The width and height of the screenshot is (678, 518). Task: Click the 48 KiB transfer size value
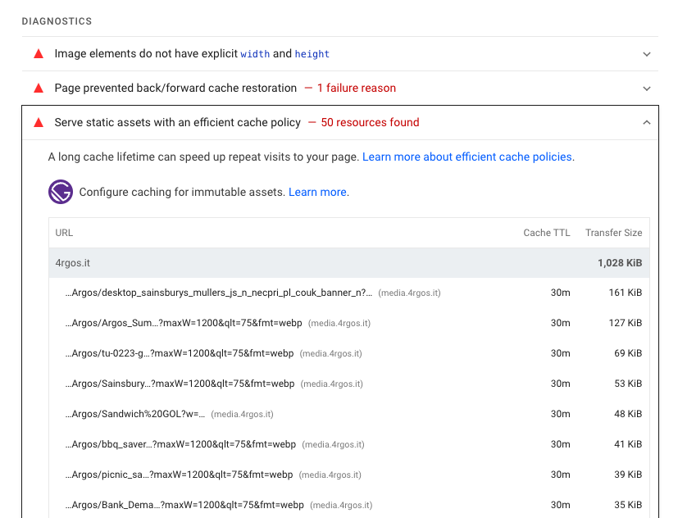[x=628, y=414]
